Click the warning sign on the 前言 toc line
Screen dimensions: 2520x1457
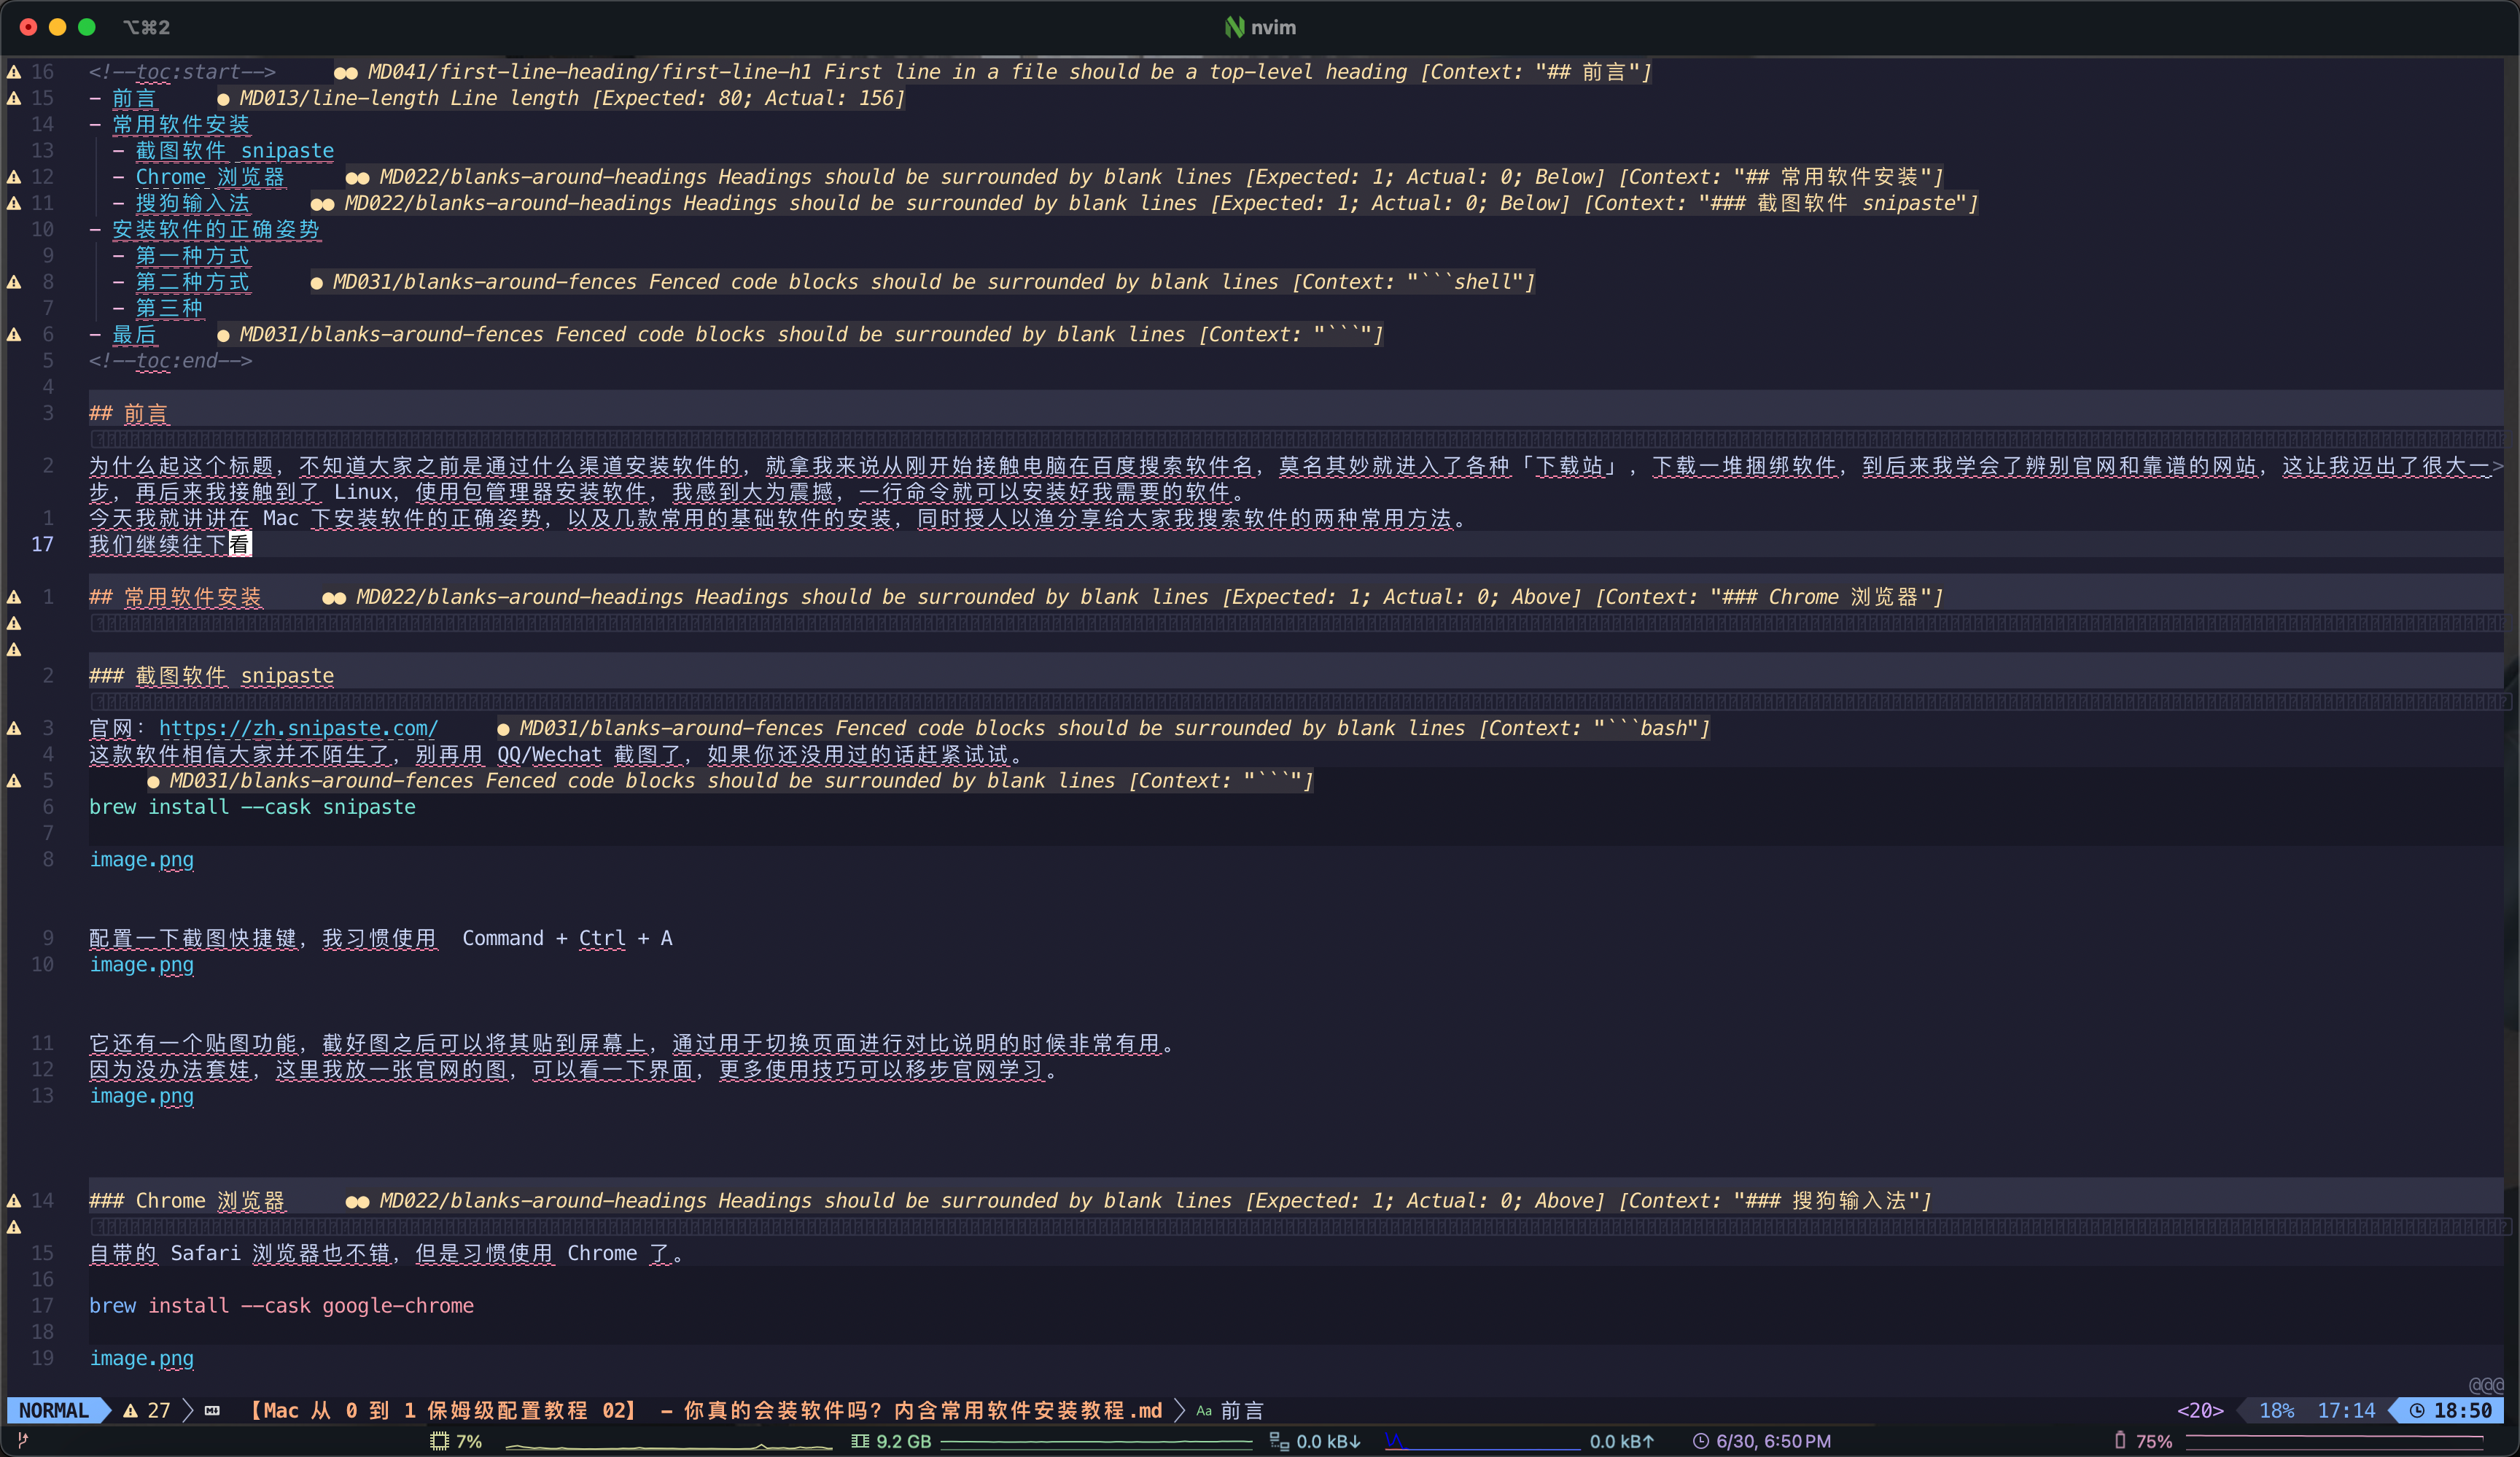pyautogui.click(x=14, y=98)
